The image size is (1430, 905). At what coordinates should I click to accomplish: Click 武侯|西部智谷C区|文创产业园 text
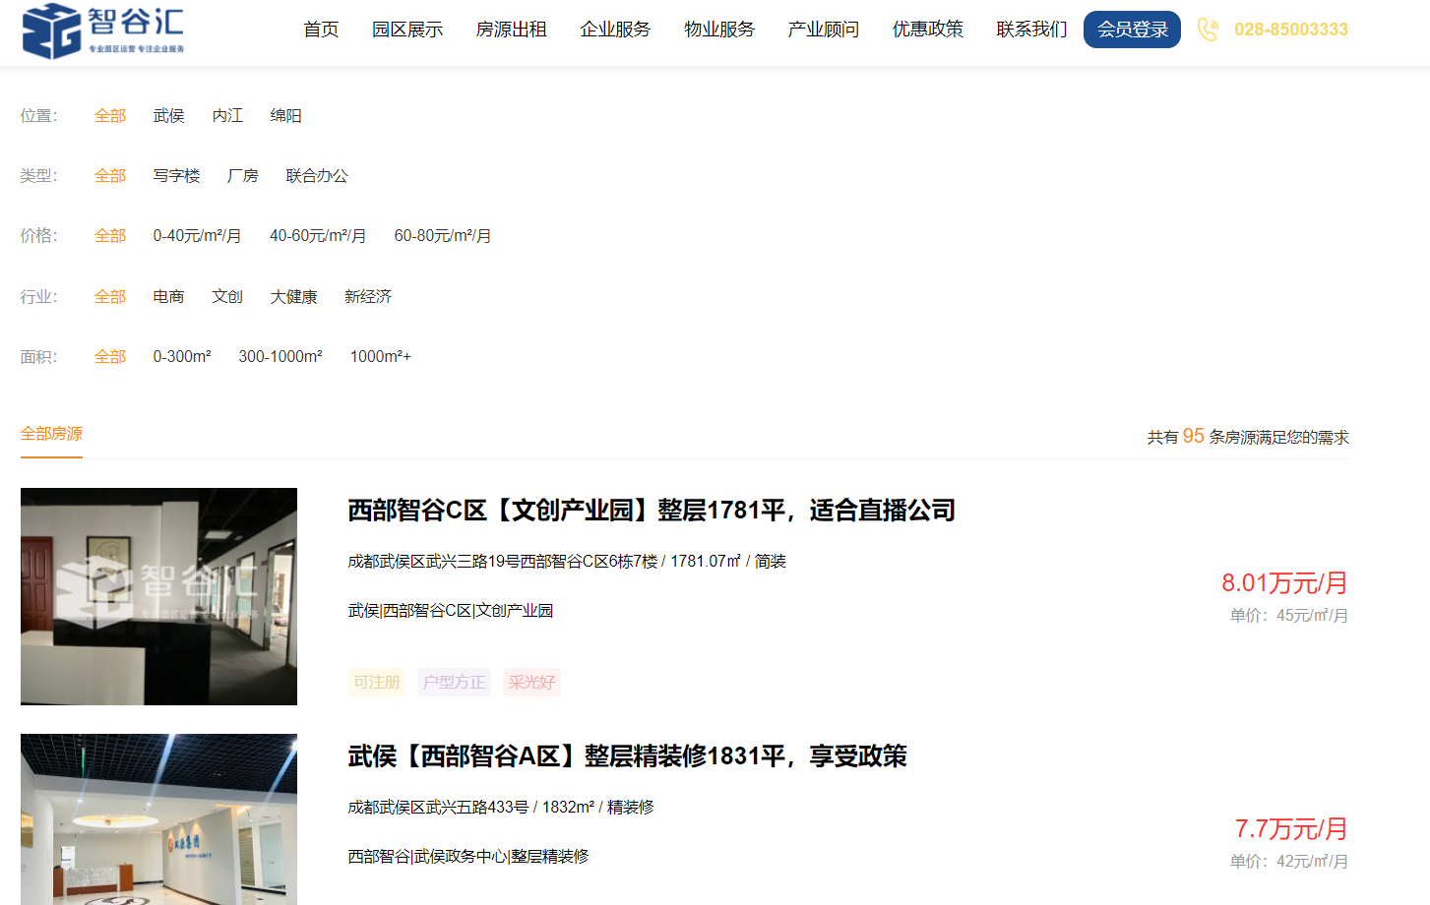point(451,610)
